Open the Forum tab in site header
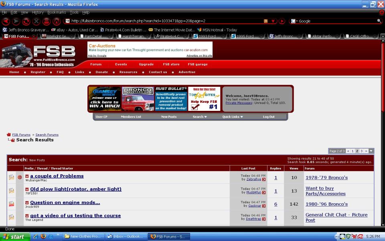This screenshot has height=241, width=385. pos(96,64)
